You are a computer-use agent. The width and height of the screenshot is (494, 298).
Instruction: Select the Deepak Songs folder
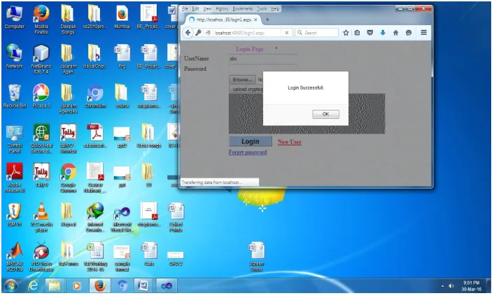click(x=68, y=20)
